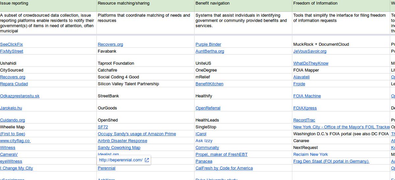The width and height of the screenshot is (395, 180).
Task: Open the JeVousSavoir.org link
Action: pyautogui.click(x=310, y=51)
